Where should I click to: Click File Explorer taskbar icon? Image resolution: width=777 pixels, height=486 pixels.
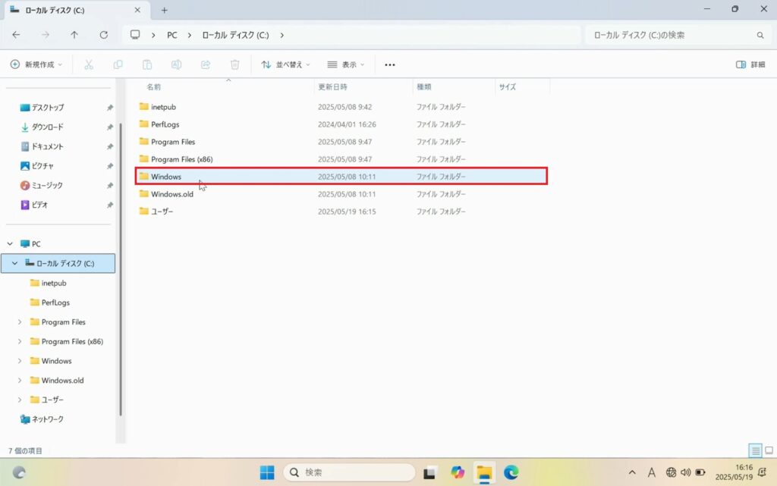tap(484, 472)
